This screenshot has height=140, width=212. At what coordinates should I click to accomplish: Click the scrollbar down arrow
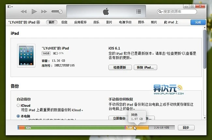tap(205, 118)
